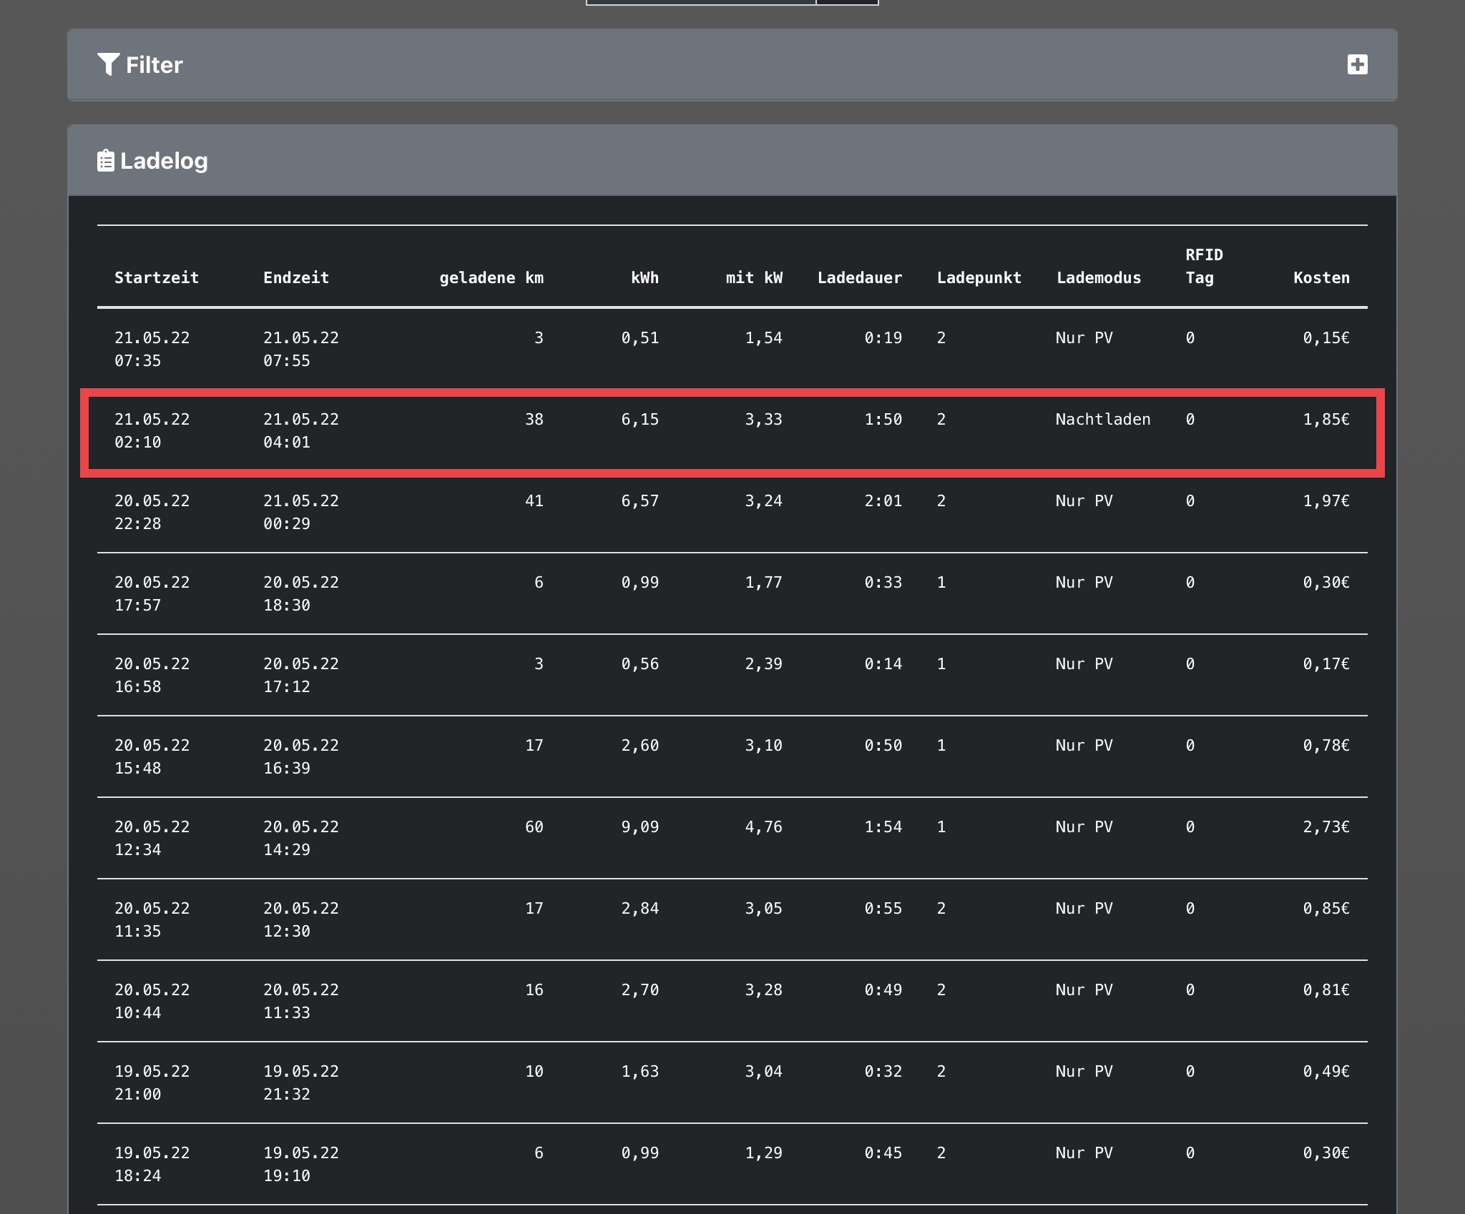Click the Ladelog panel header

coord(731,161)
